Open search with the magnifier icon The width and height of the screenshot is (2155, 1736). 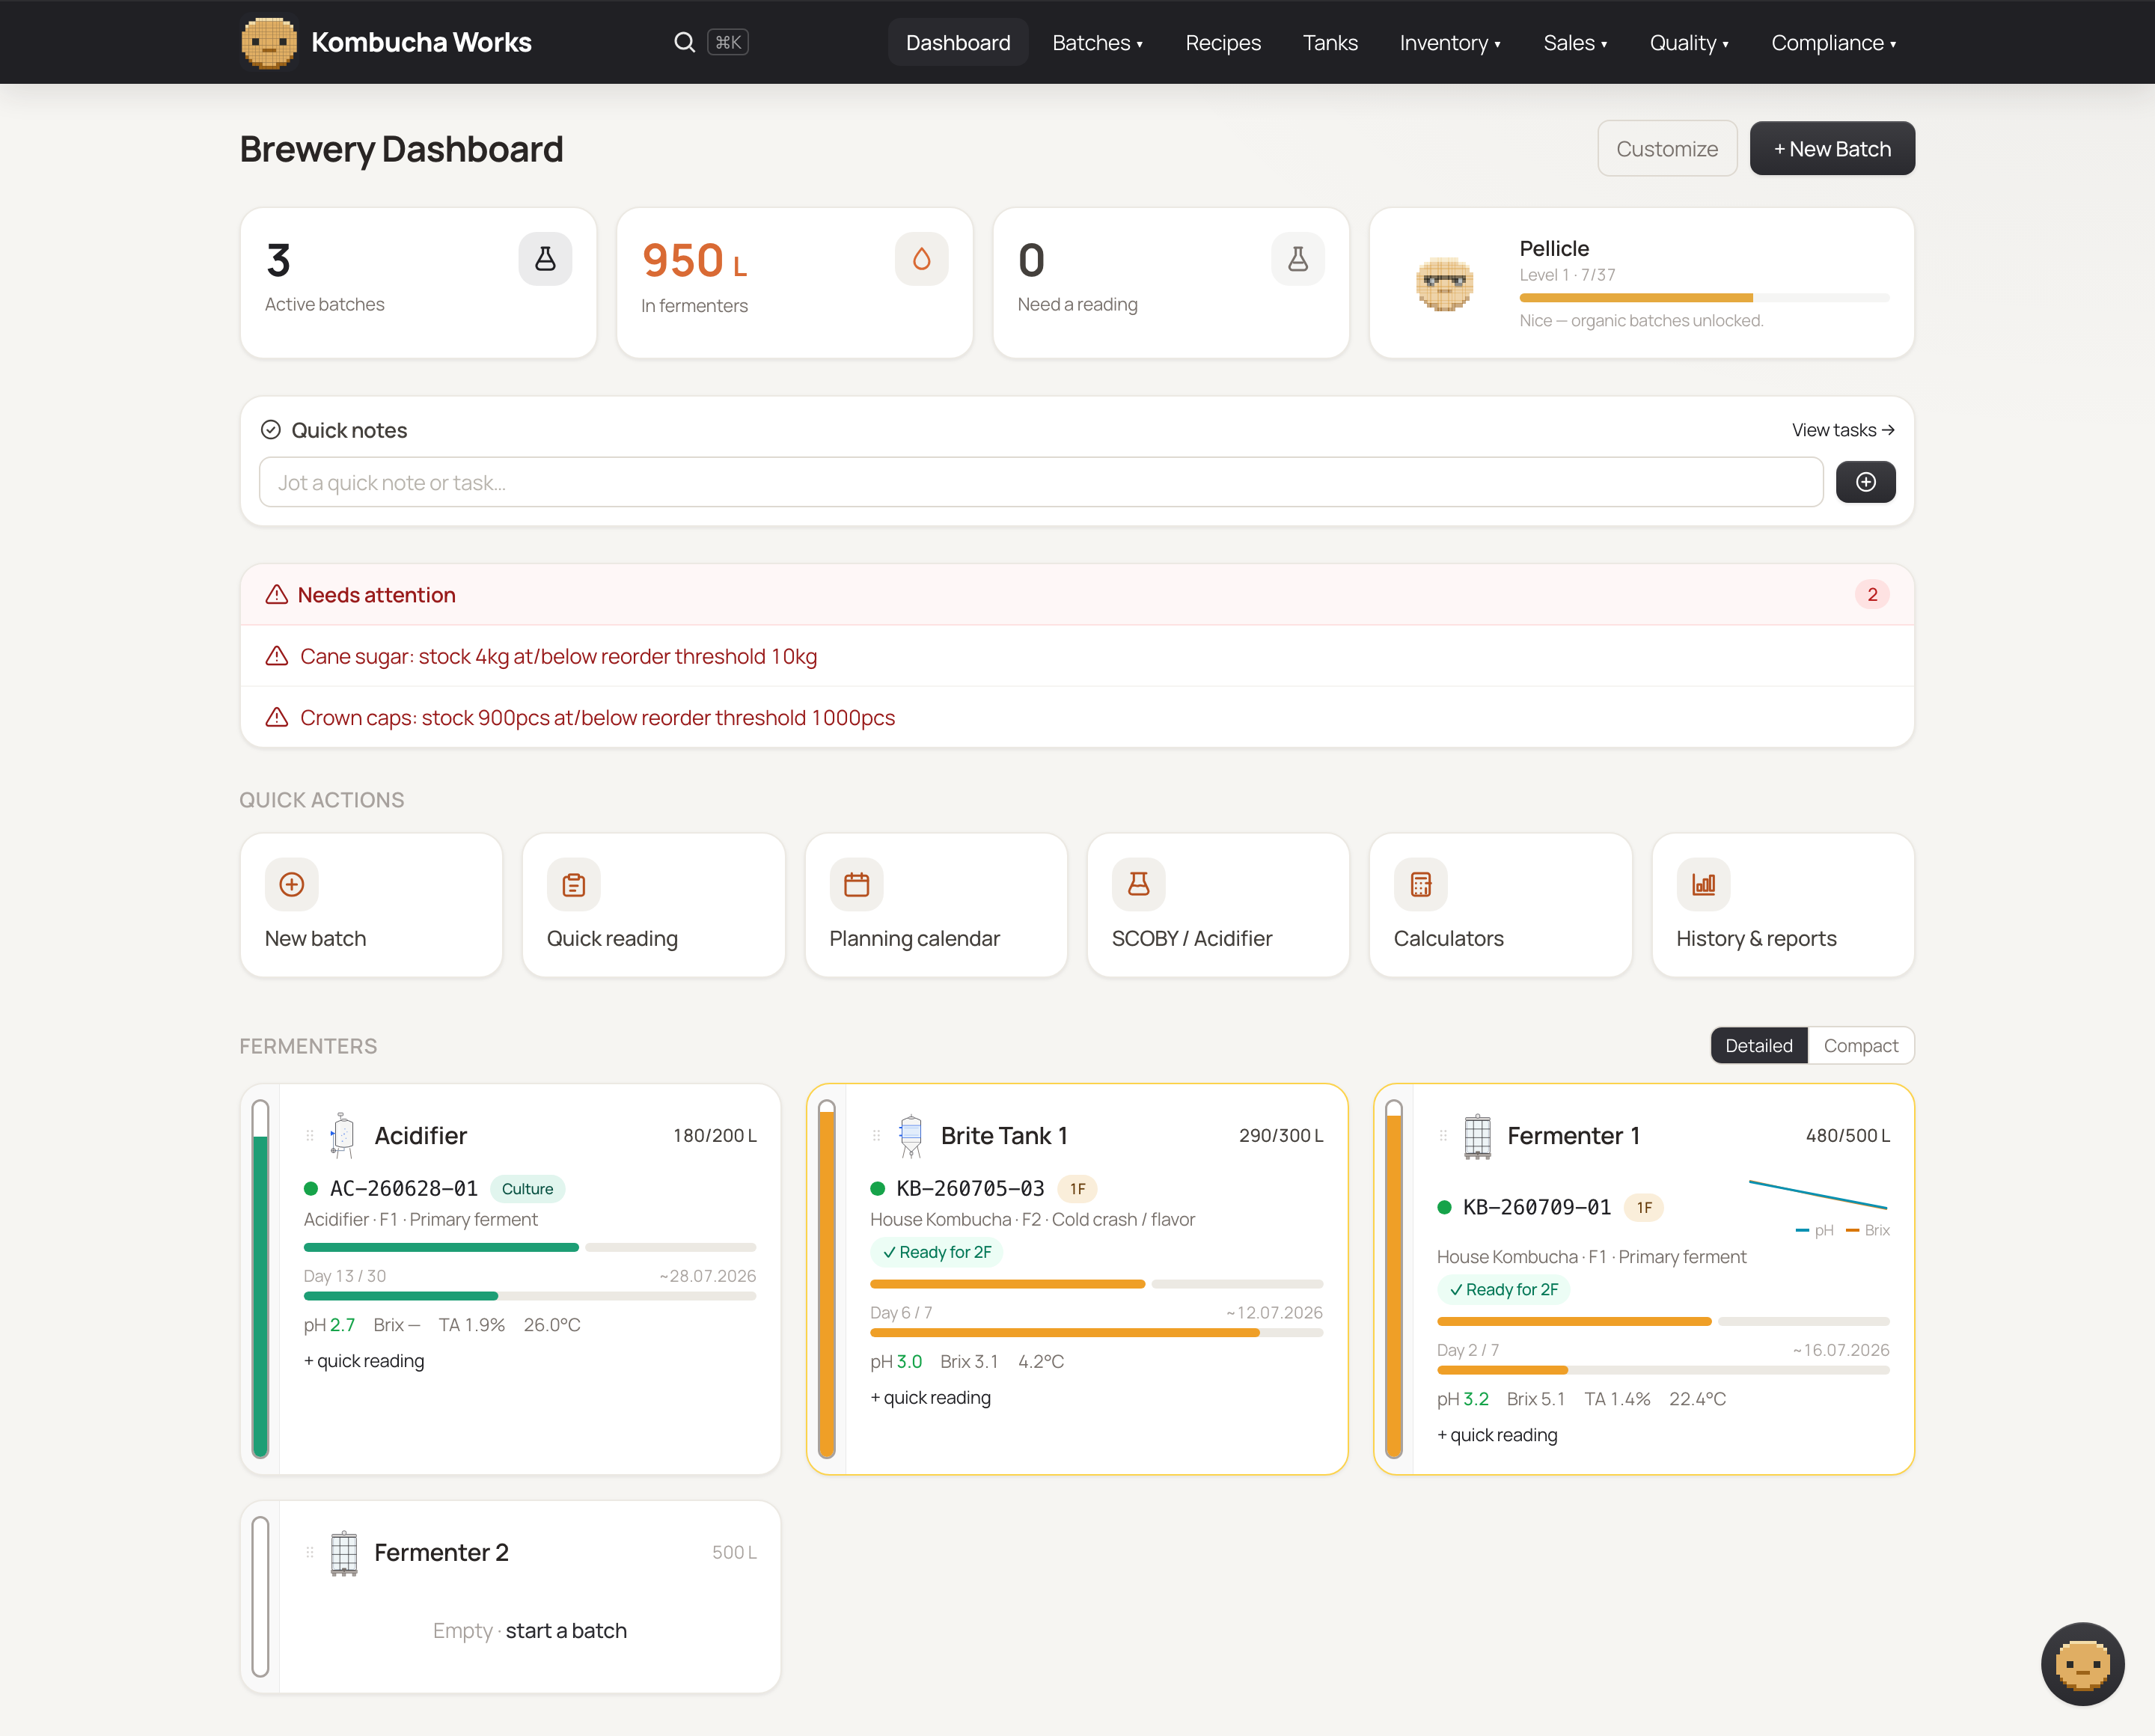[684, 42]
